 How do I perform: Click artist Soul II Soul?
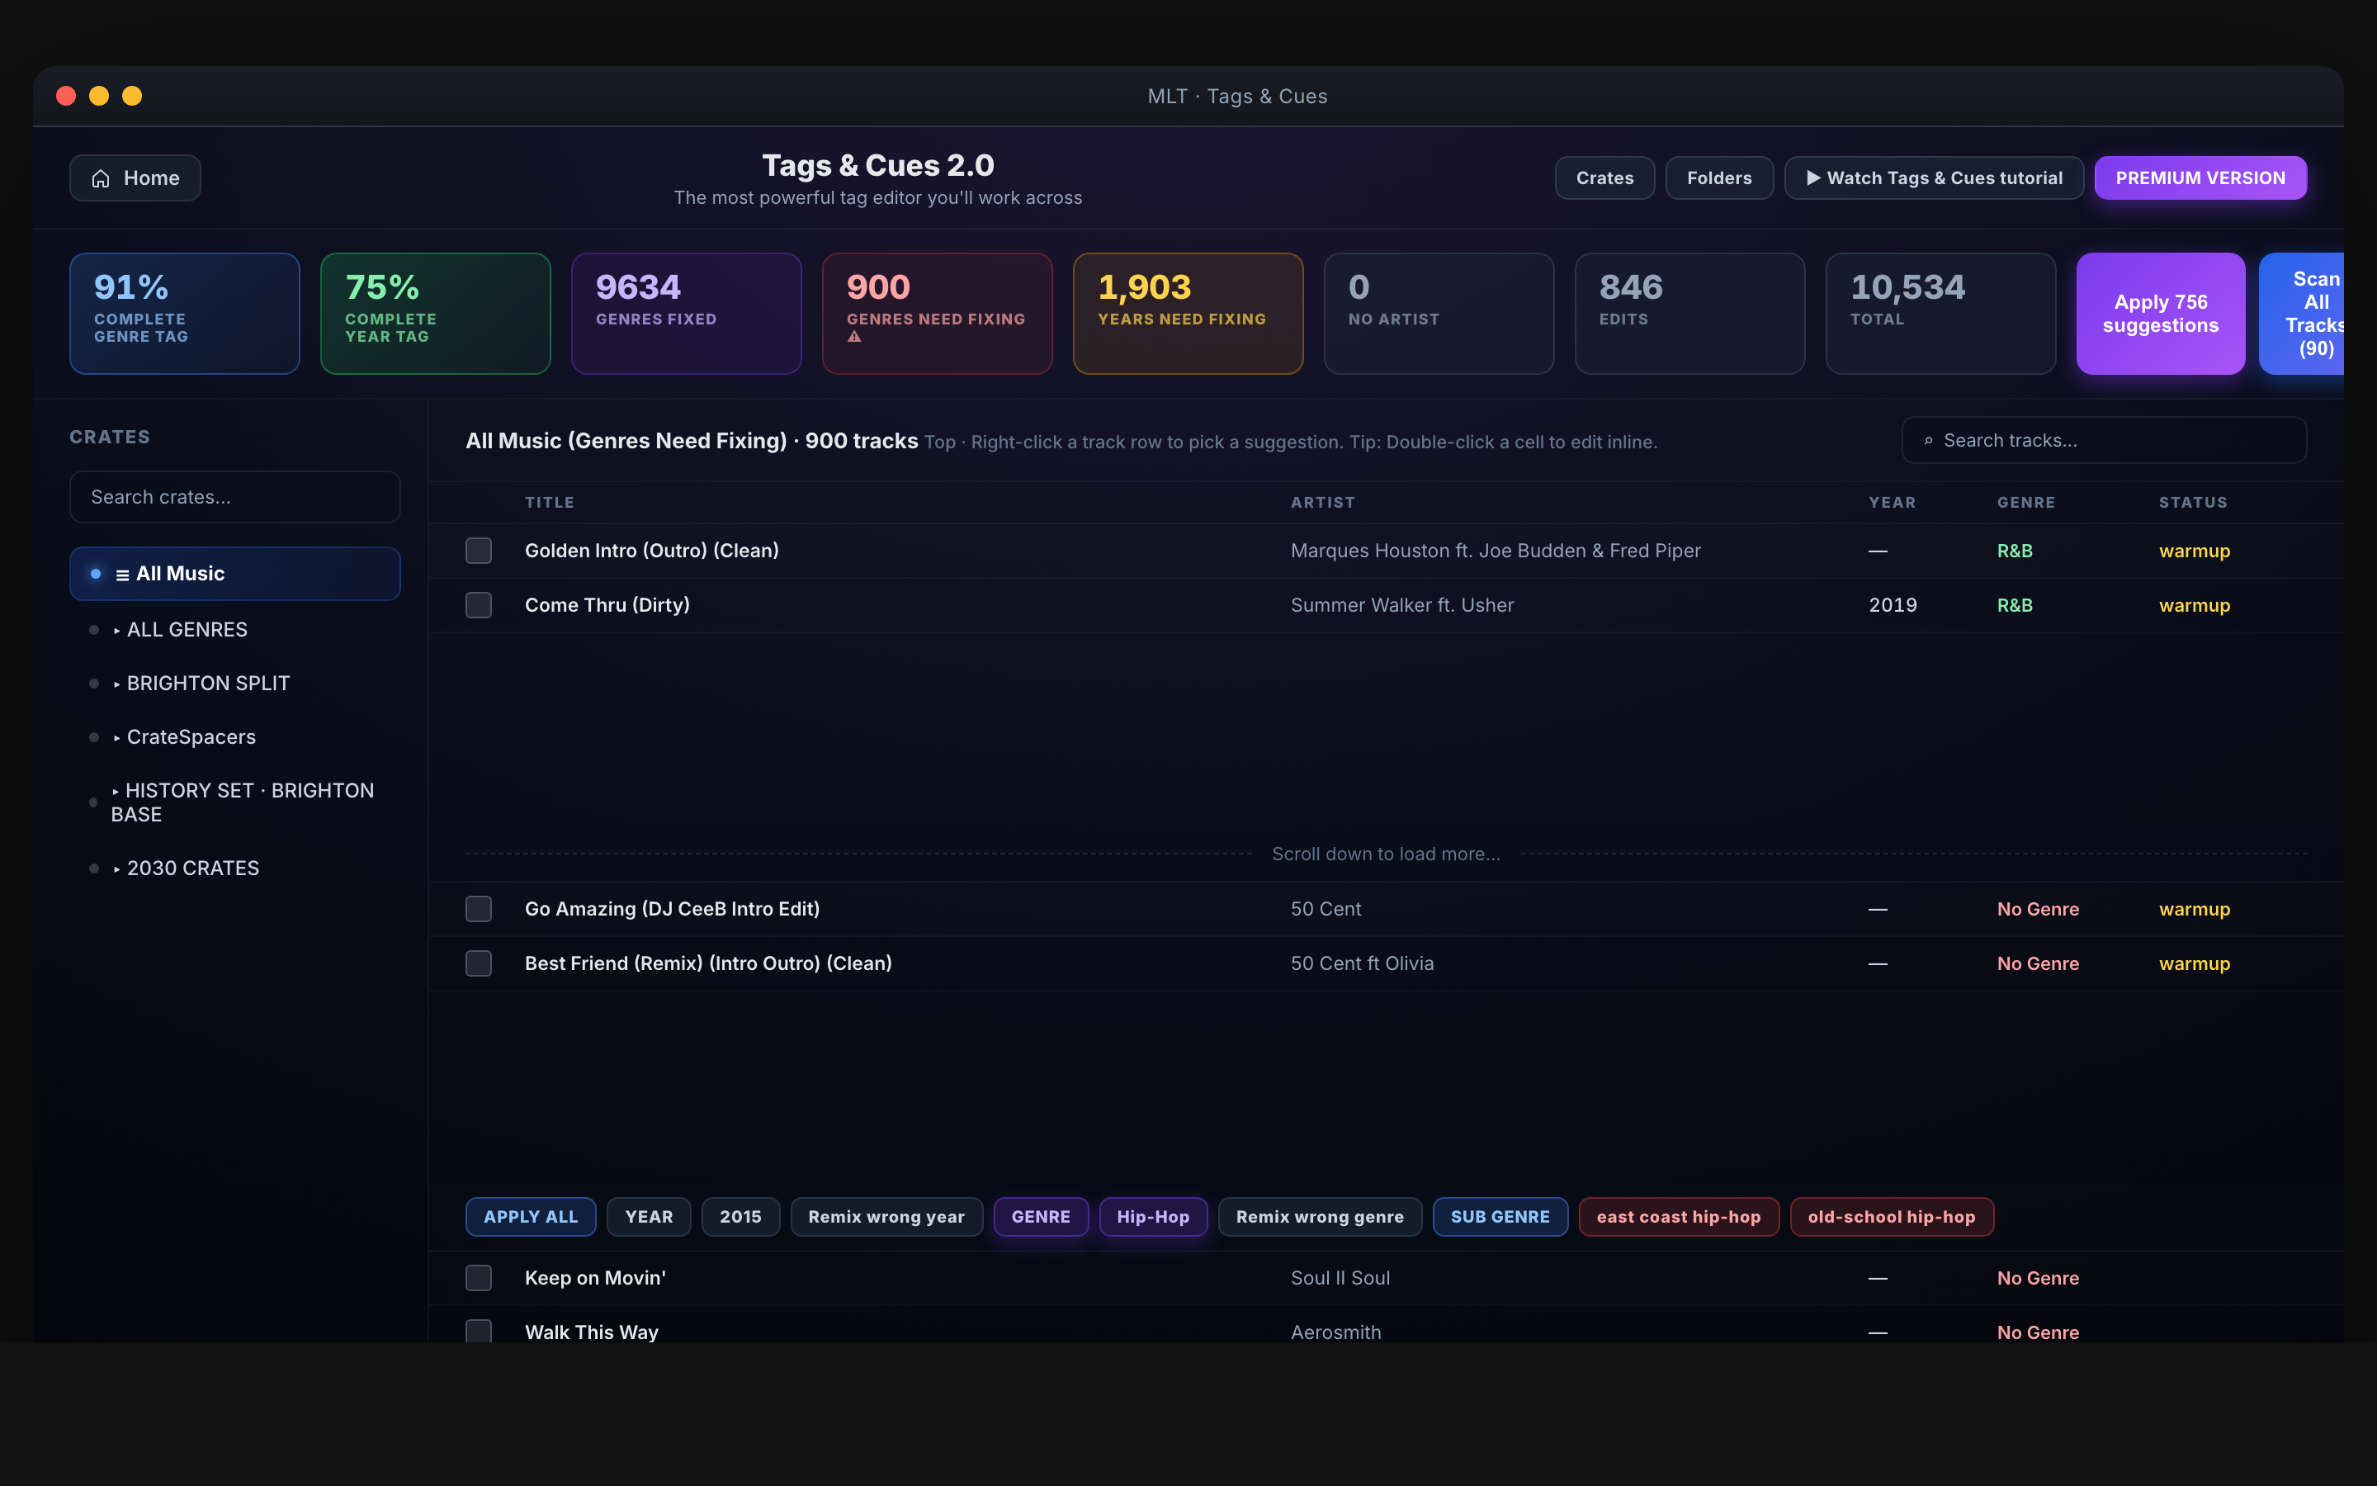click(x=1340, y=1278)
